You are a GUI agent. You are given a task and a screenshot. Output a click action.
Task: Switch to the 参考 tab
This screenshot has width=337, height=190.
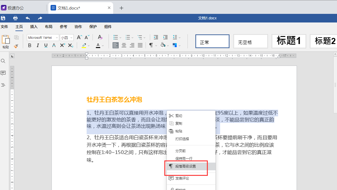(64, 27)
